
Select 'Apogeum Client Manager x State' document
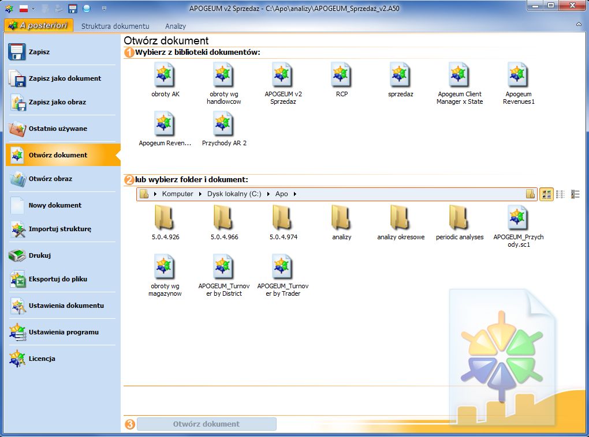click(460, 83)
